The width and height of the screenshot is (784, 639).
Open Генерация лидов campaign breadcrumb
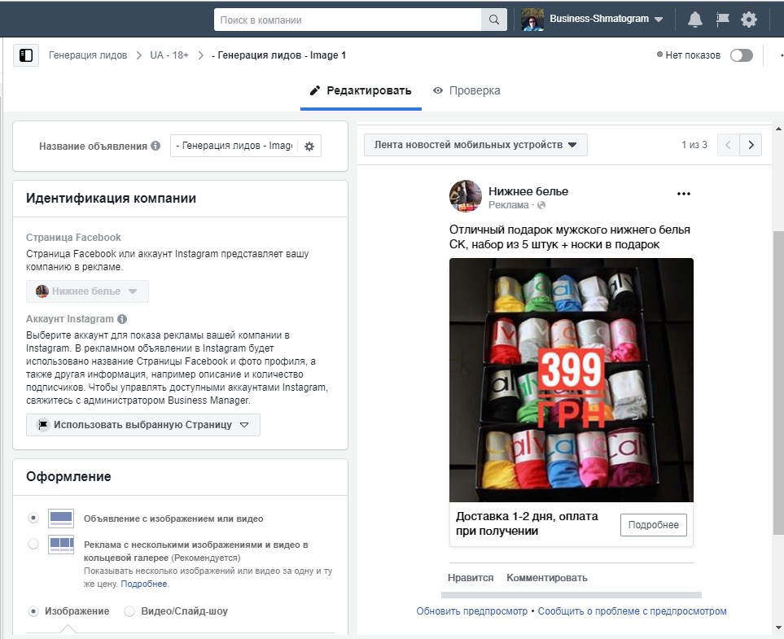pyautogui.click(x=87, y=55)
